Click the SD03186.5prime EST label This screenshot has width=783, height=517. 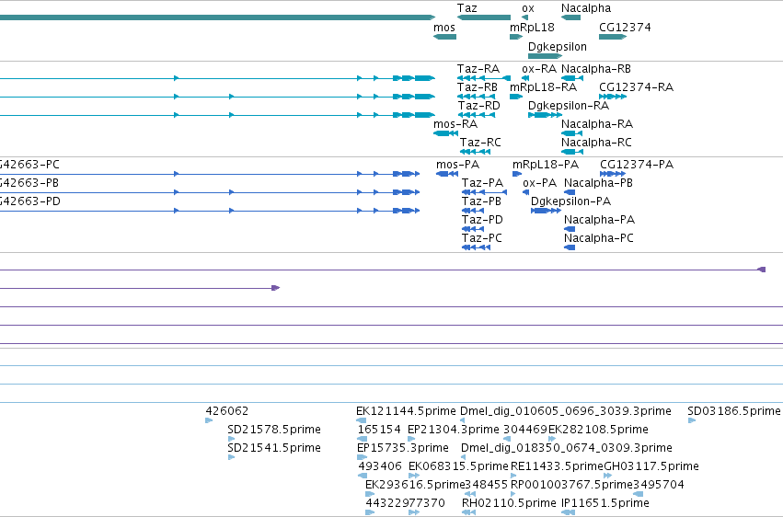(x=733, y=410)
